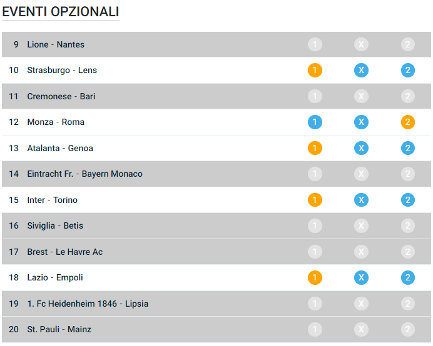Screen dimensions: 433x346
Task: Click the 1. Fc Heidenheim 1846 - Lipsia row
Action: tap(88, 304)
